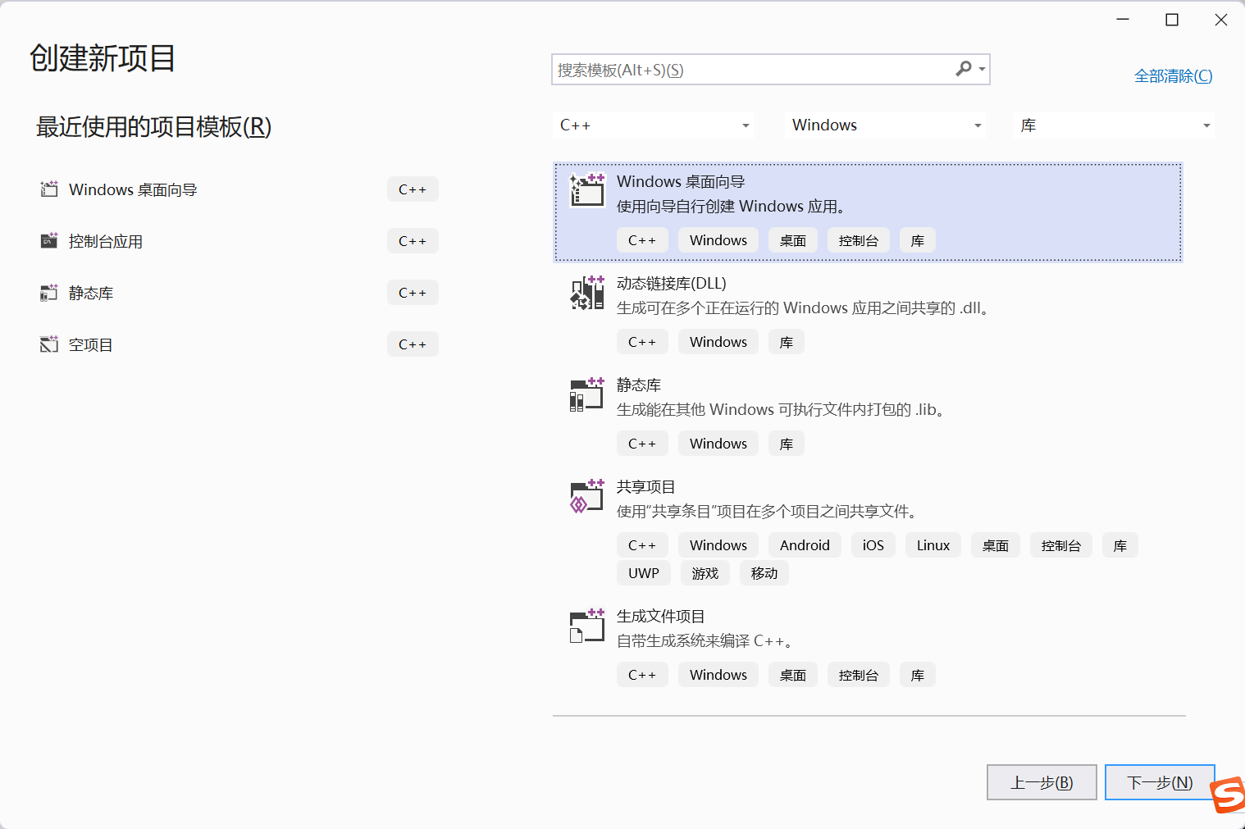Image resolution: width=1245 pixels, height=829 pixels.
Task: Click description 自带生成系统来编译 C++
Action: [x=705, y=641]
